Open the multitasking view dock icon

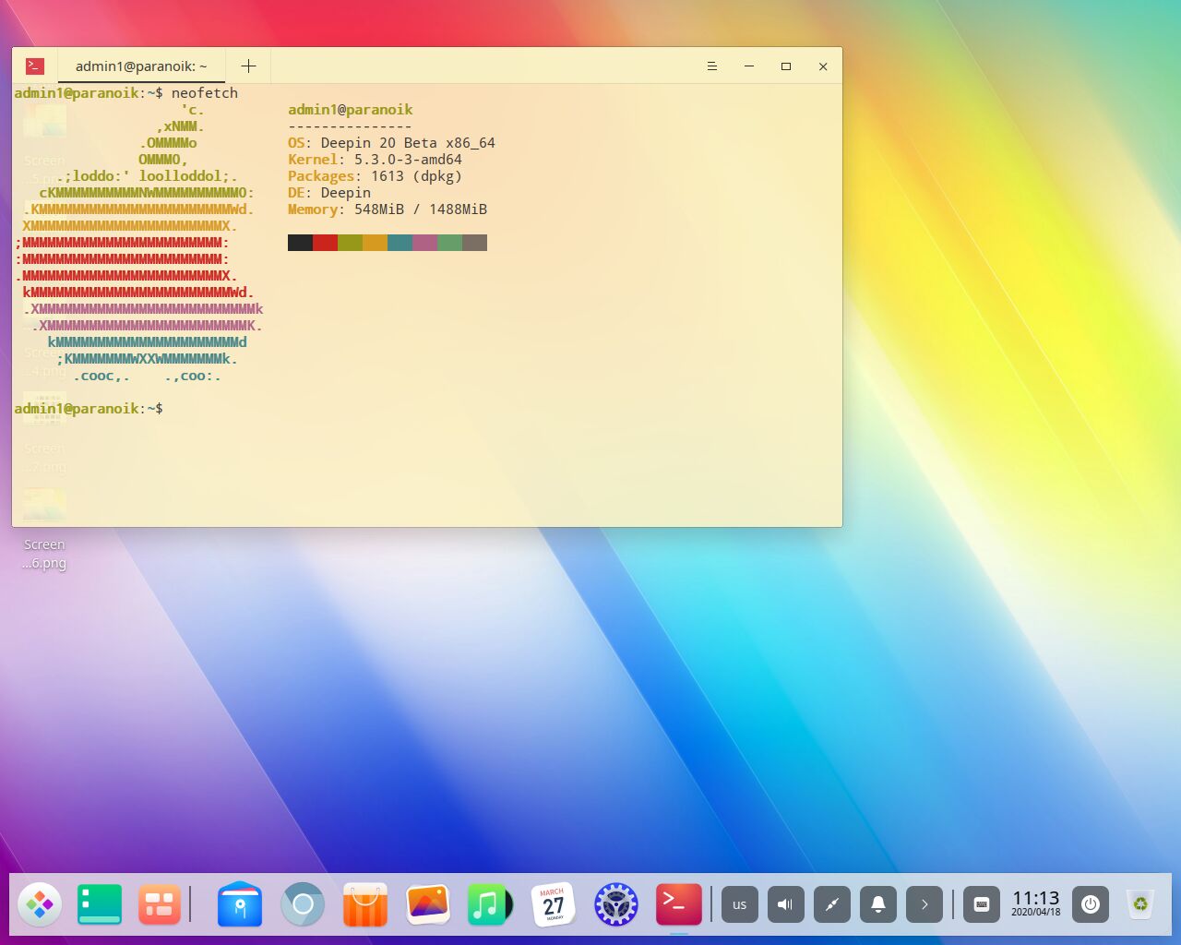pyautogui.click(x=159, y=904)
